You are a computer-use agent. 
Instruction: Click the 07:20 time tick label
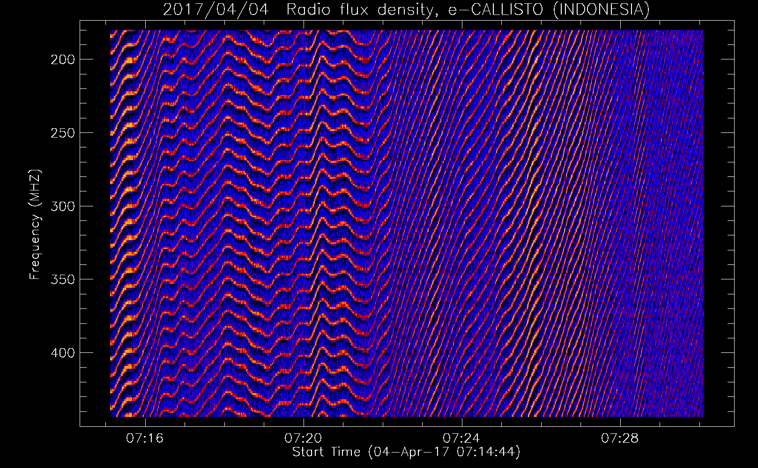coord(303,438)
